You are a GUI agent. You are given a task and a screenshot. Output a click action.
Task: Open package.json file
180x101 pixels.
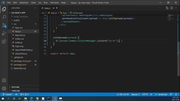(20, 65)
